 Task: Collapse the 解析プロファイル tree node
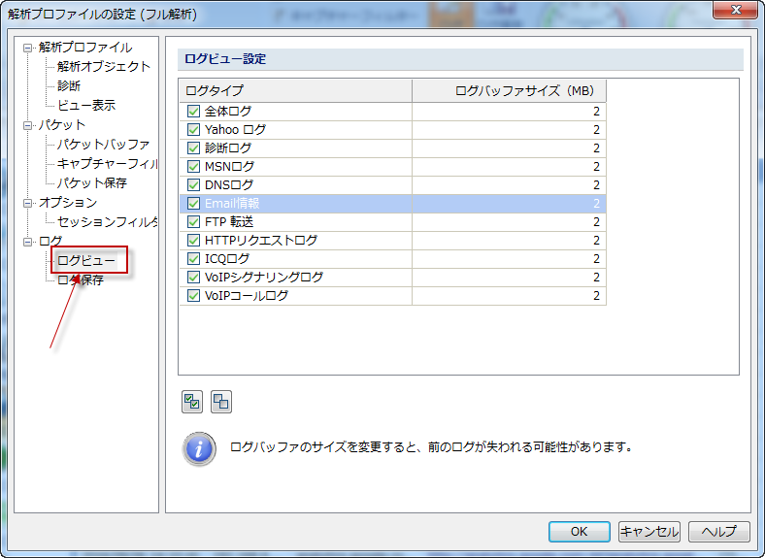tap(28, 48)
